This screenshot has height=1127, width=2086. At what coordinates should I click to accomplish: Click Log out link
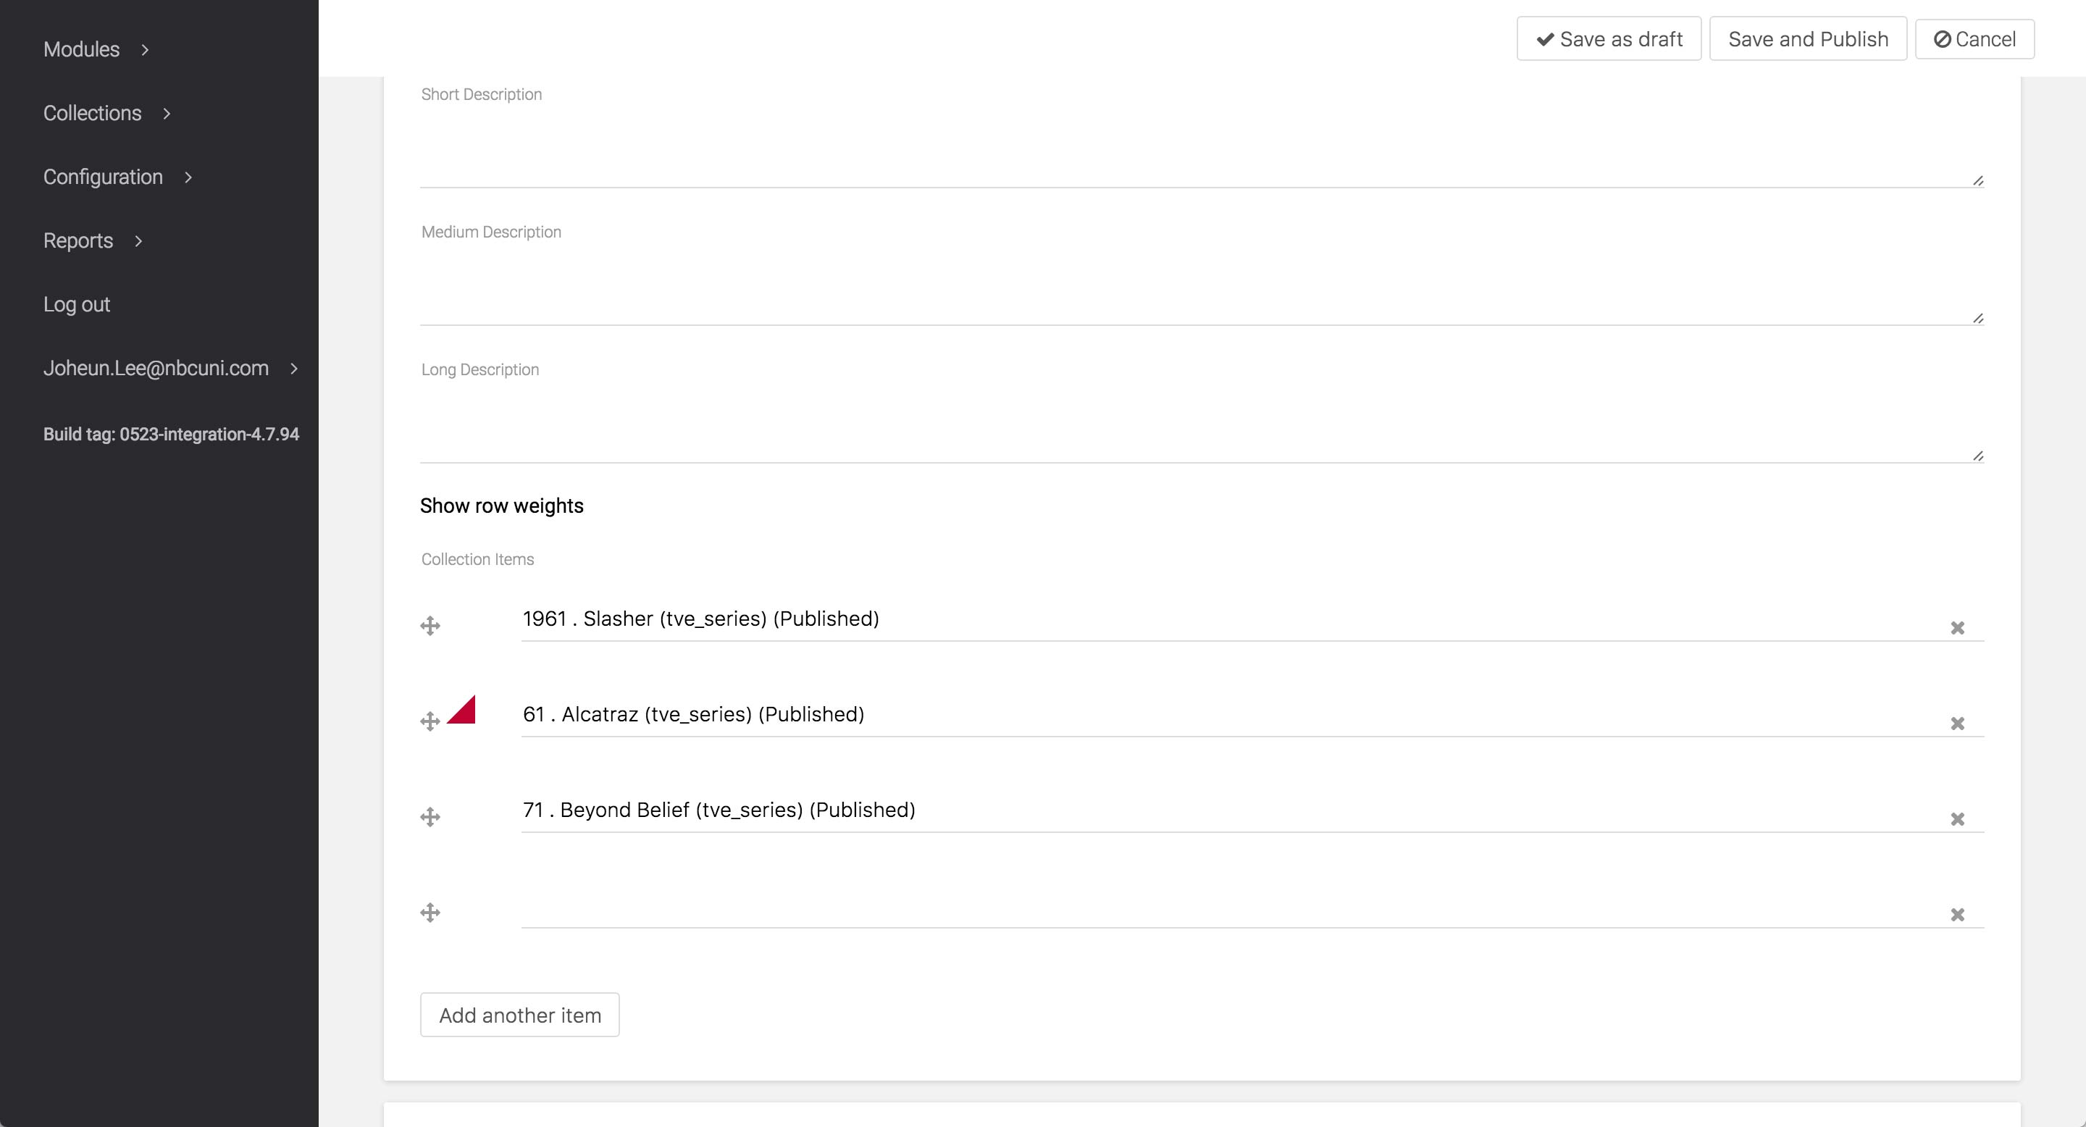pos(76,304)
